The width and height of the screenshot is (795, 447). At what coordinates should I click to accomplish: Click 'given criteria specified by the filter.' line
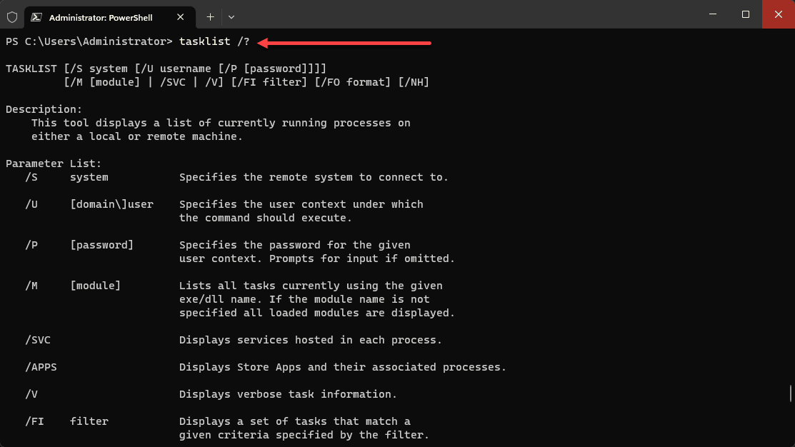304,435
